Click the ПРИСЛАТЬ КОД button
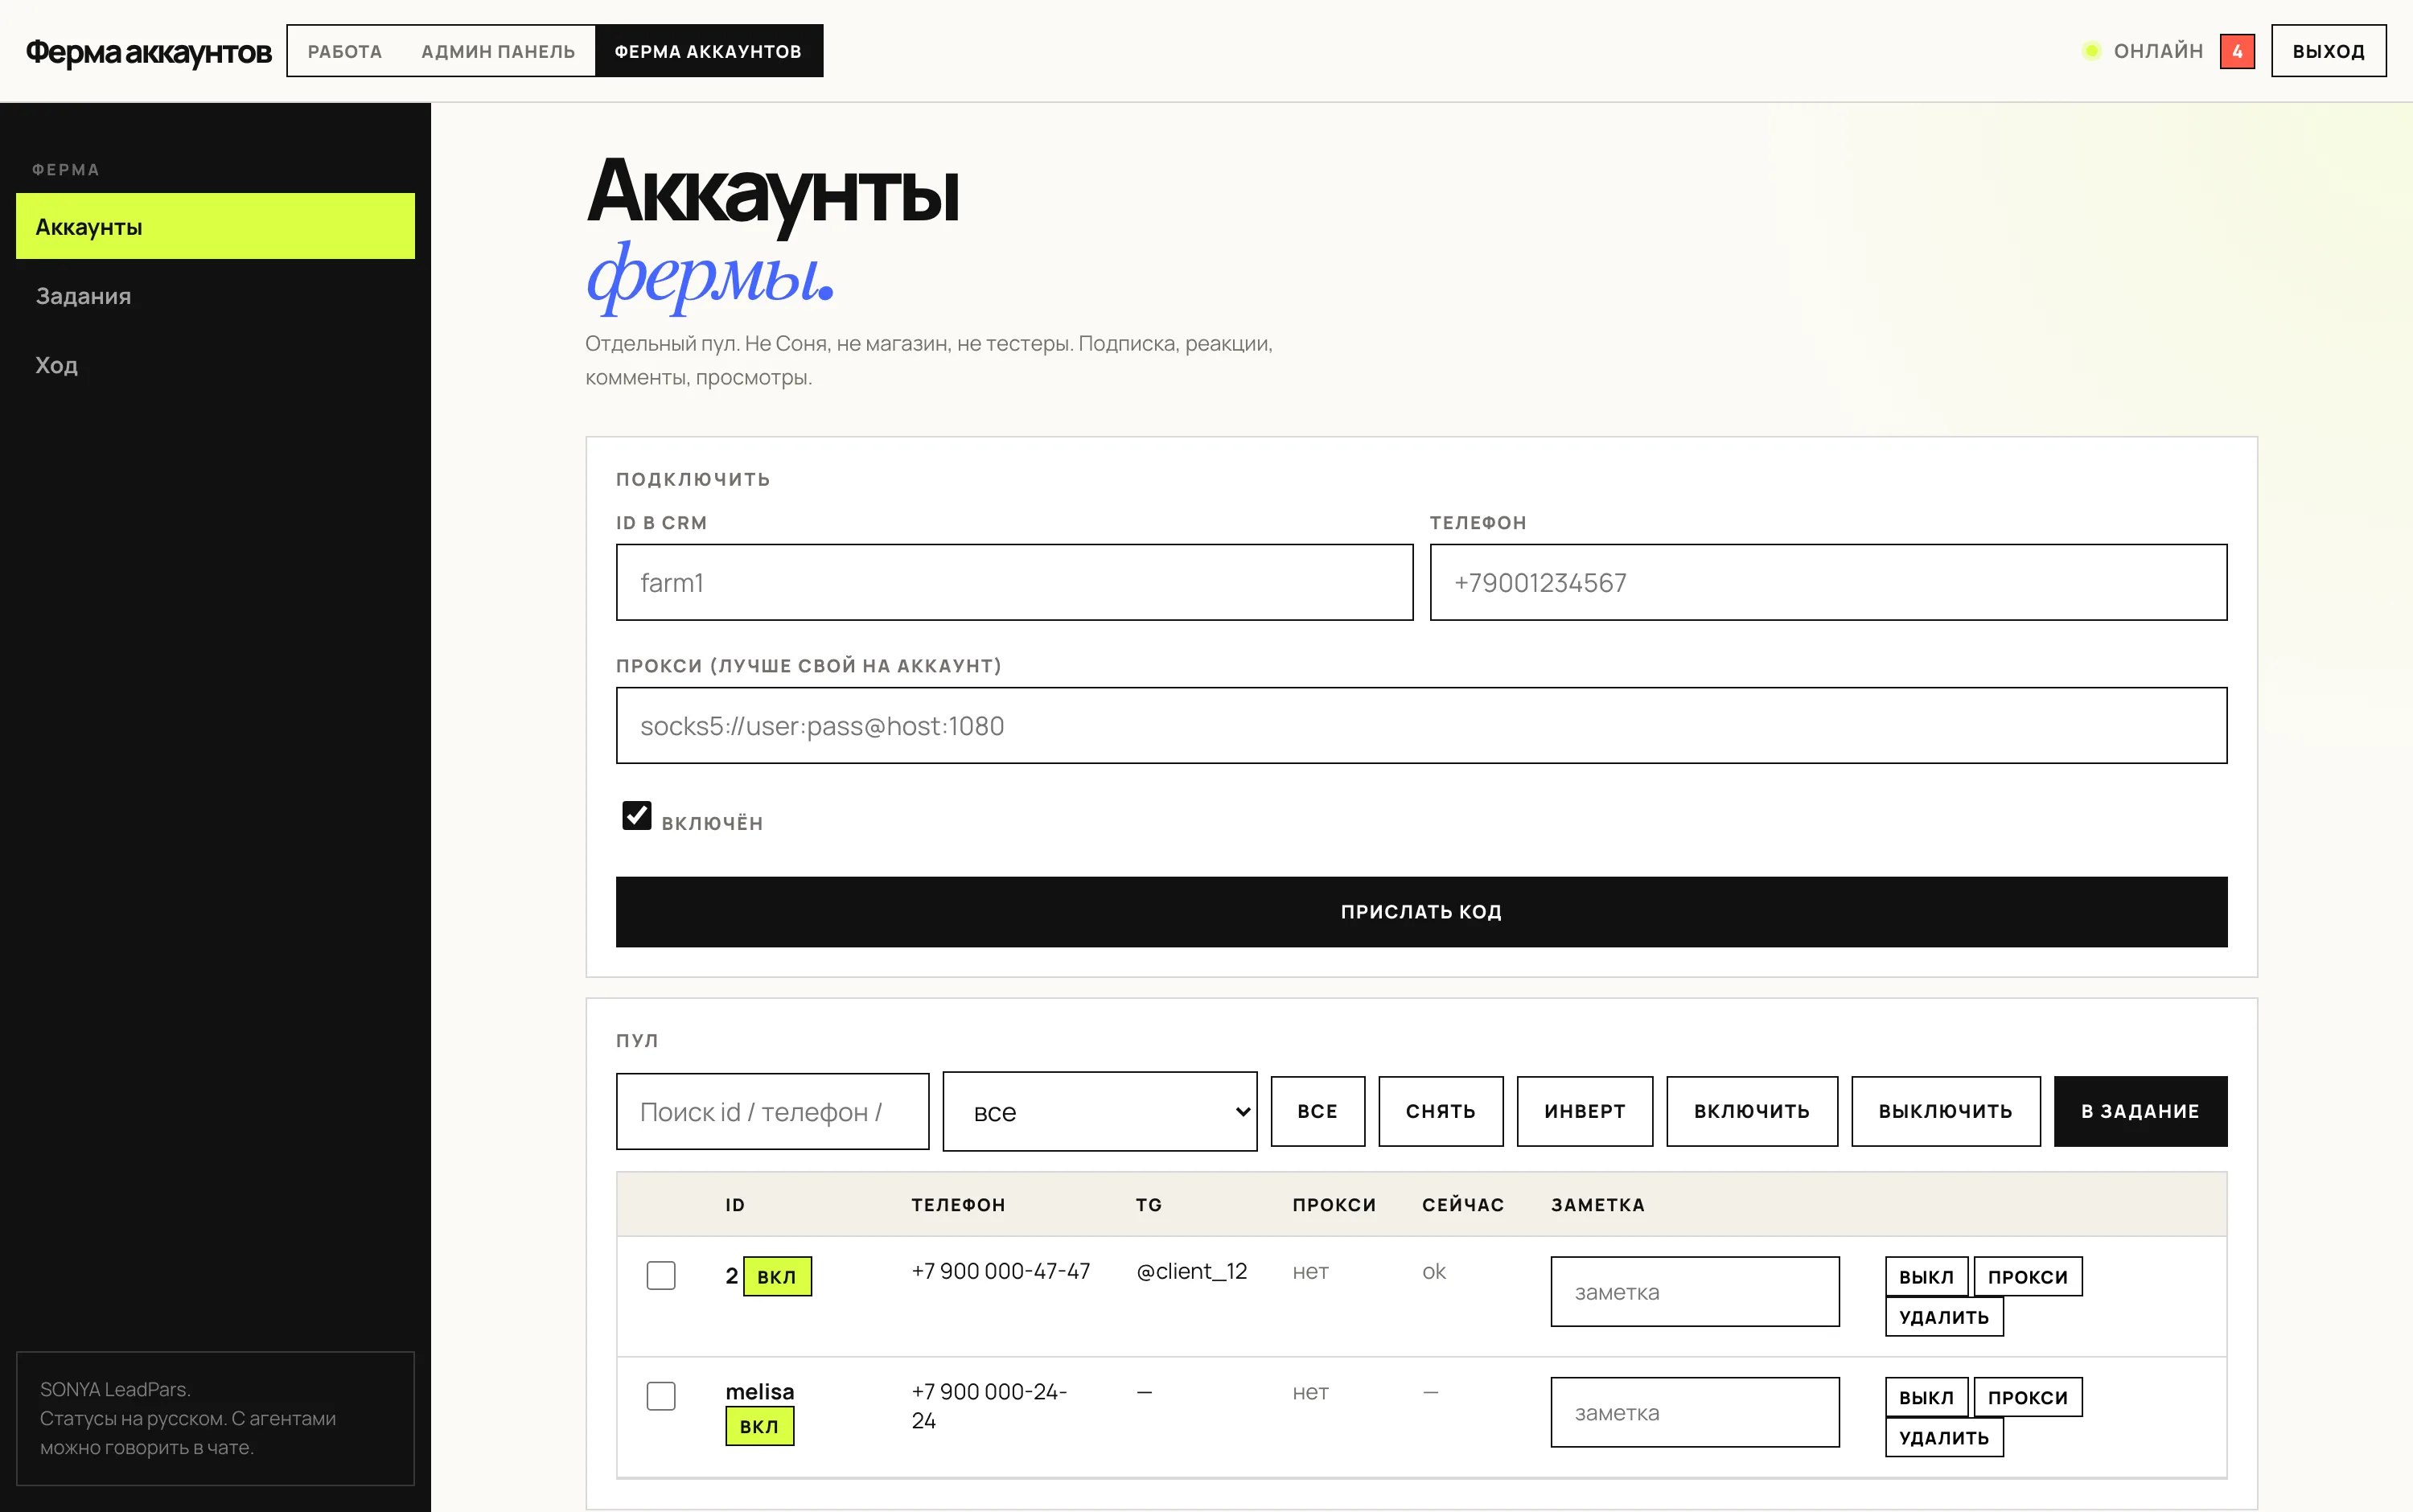2413x1512 pixels. pos(1421,912)
